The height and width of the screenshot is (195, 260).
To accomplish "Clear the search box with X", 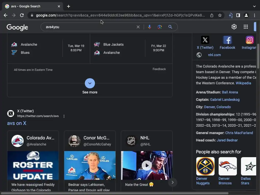I will (x=138, y=27).
